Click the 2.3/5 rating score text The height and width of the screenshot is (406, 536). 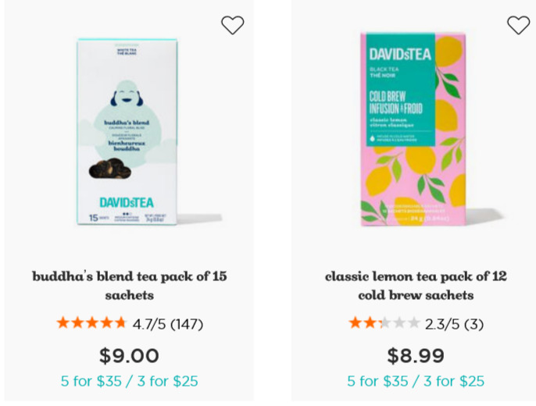[442, 324]
